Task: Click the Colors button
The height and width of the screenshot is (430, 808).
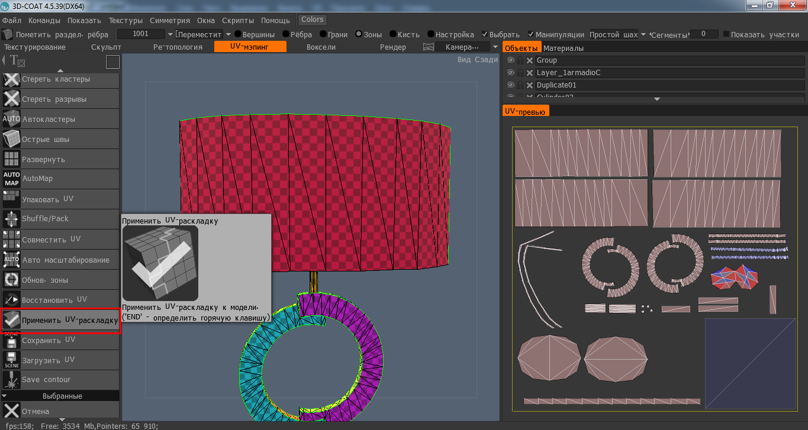Action: click(x=313, y=20)
